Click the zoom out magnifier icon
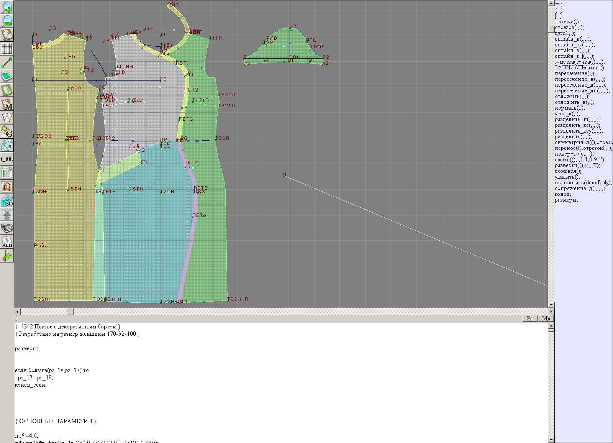The image size is (613, 443). coord(7,21)
